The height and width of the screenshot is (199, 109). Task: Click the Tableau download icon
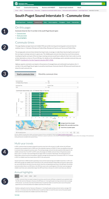tap(74, 133)
